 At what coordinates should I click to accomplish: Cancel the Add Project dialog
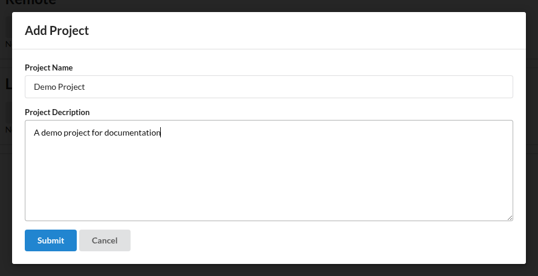click(105, 240)
